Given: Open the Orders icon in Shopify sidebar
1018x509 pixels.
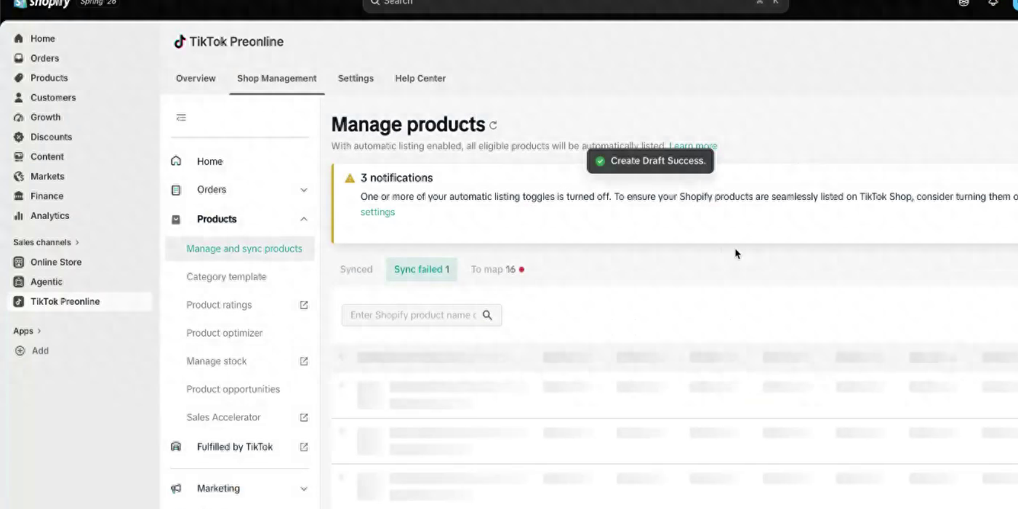Looking at the screenshot, I should click(x=19, y=58).
